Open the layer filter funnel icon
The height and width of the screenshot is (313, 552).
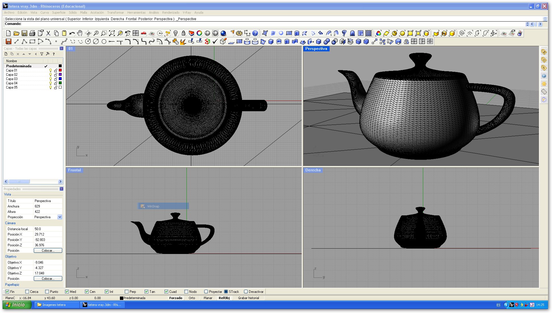tap(41, 54)
